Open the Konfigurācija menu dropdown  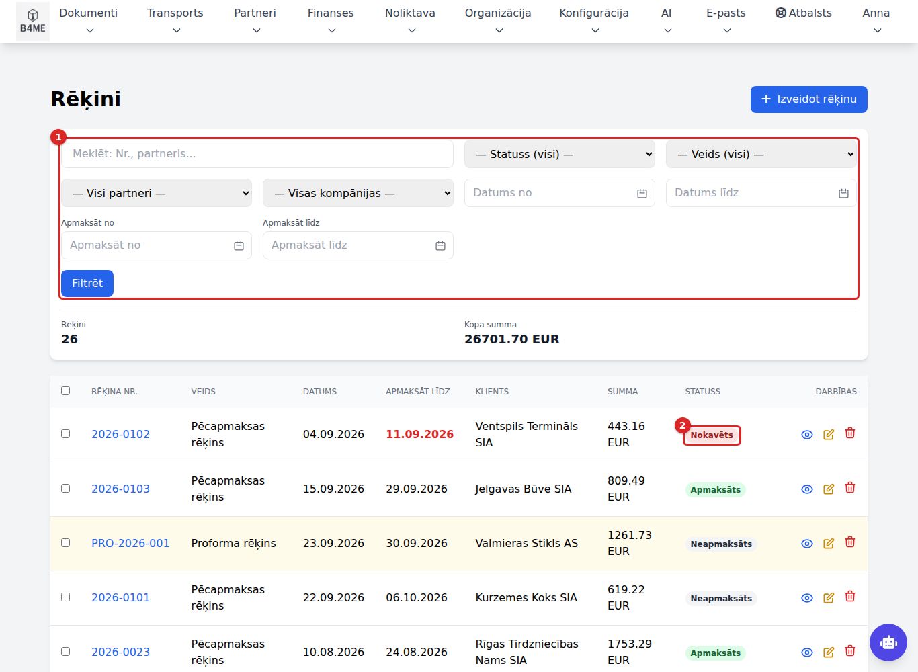pyautogui.click(x=594, y=22)
